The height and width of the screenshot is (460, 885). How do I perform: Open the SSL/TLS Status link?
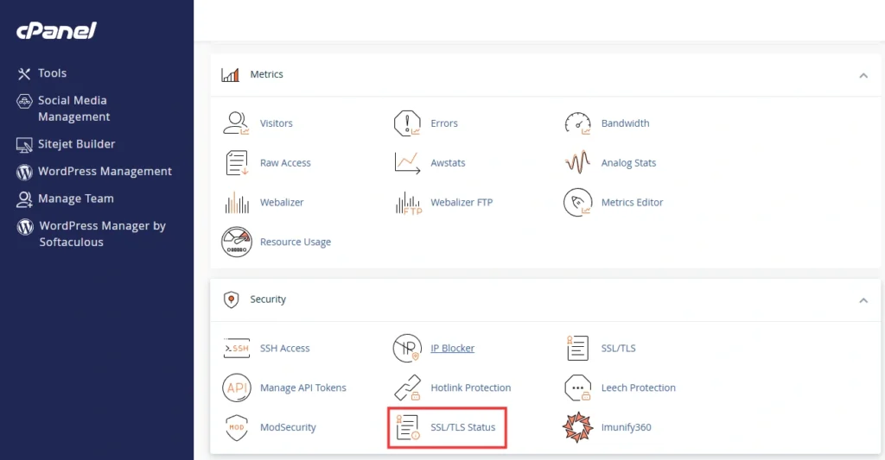463,427
